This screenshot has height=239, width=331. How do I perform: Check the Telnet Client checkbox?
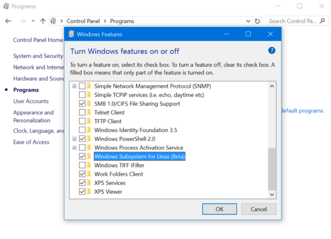point(82,112)
